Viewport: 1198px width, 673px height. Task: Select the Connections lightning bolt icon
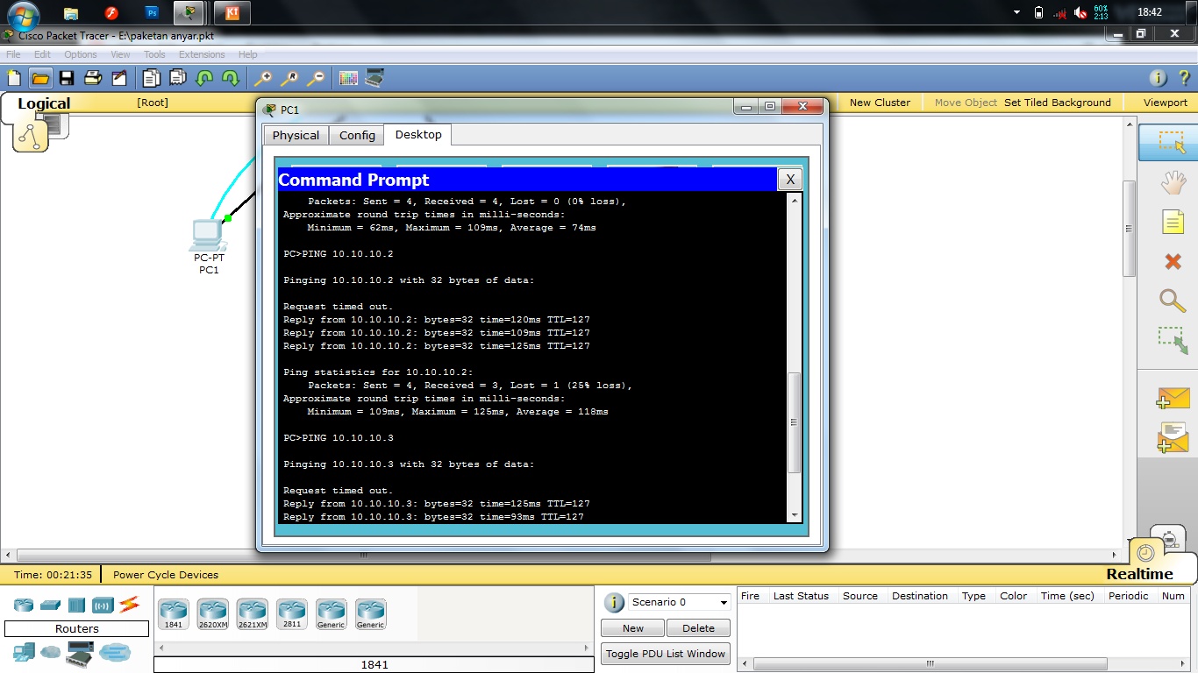pos(130,604)
